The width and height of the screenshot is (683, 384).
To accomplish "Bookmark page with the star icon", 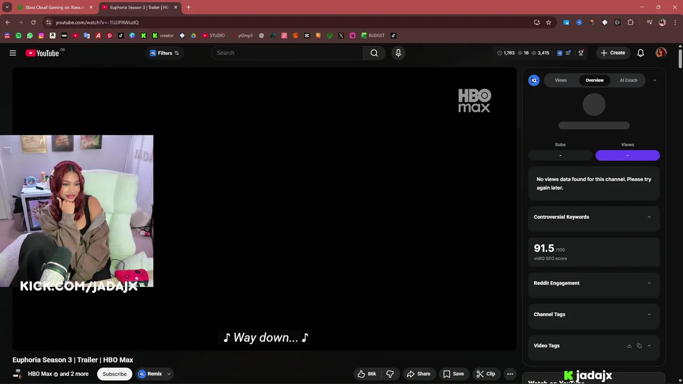I will [549, 22].
